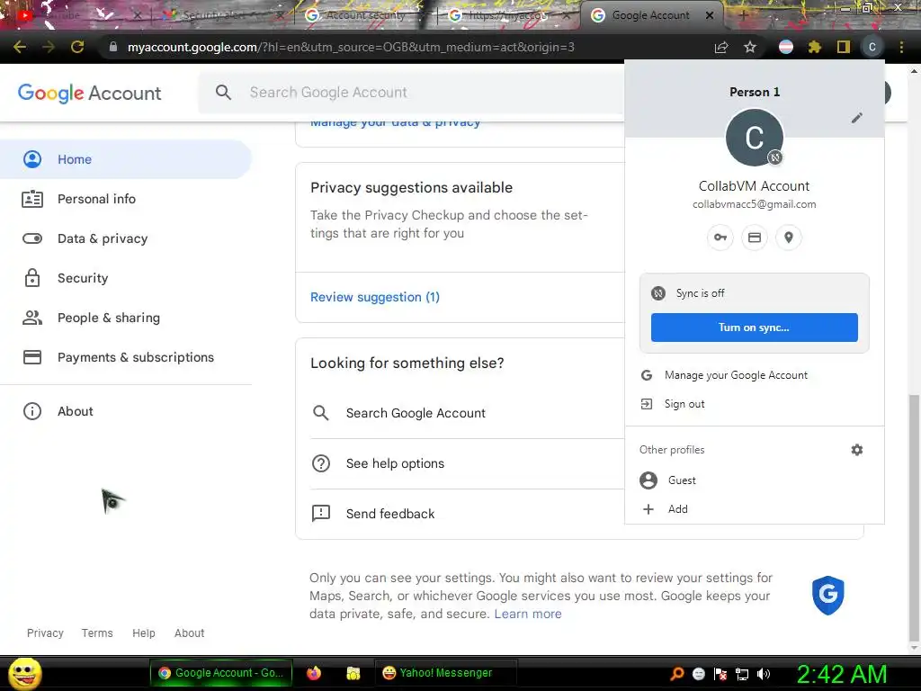
Task: Click Send feedback
Action: (x=467, y=514)
